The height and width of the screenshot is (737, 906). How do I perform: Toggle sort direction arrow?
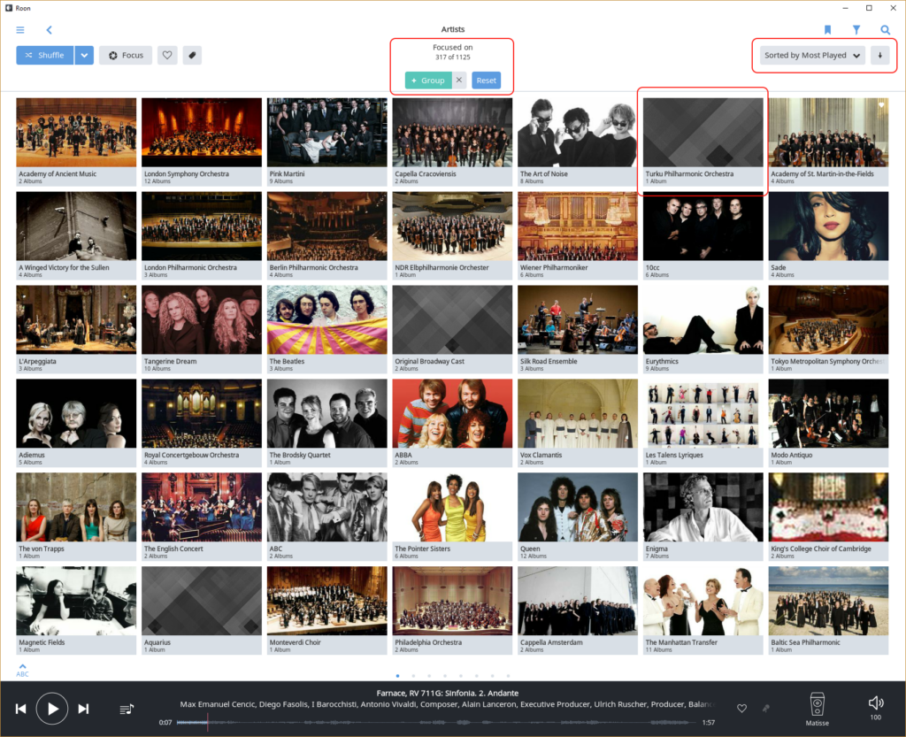click(x=880, y=56)
